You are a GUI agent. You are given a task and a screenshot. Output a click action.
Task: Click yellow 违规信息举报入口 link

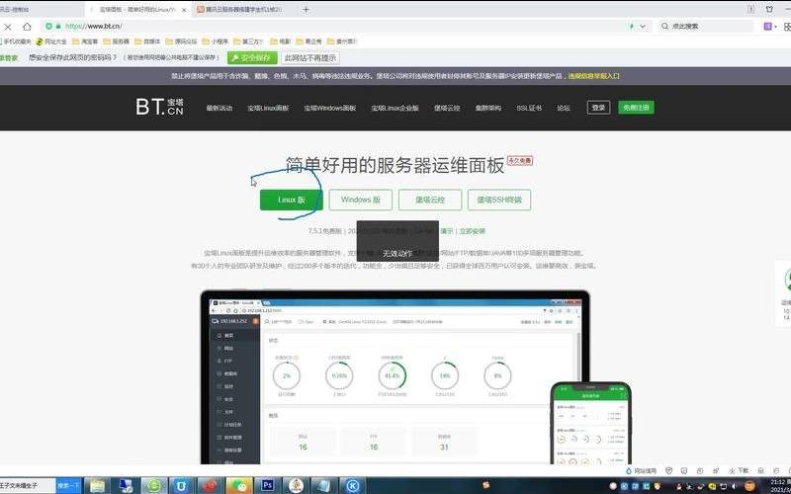(x=594, y=76)
